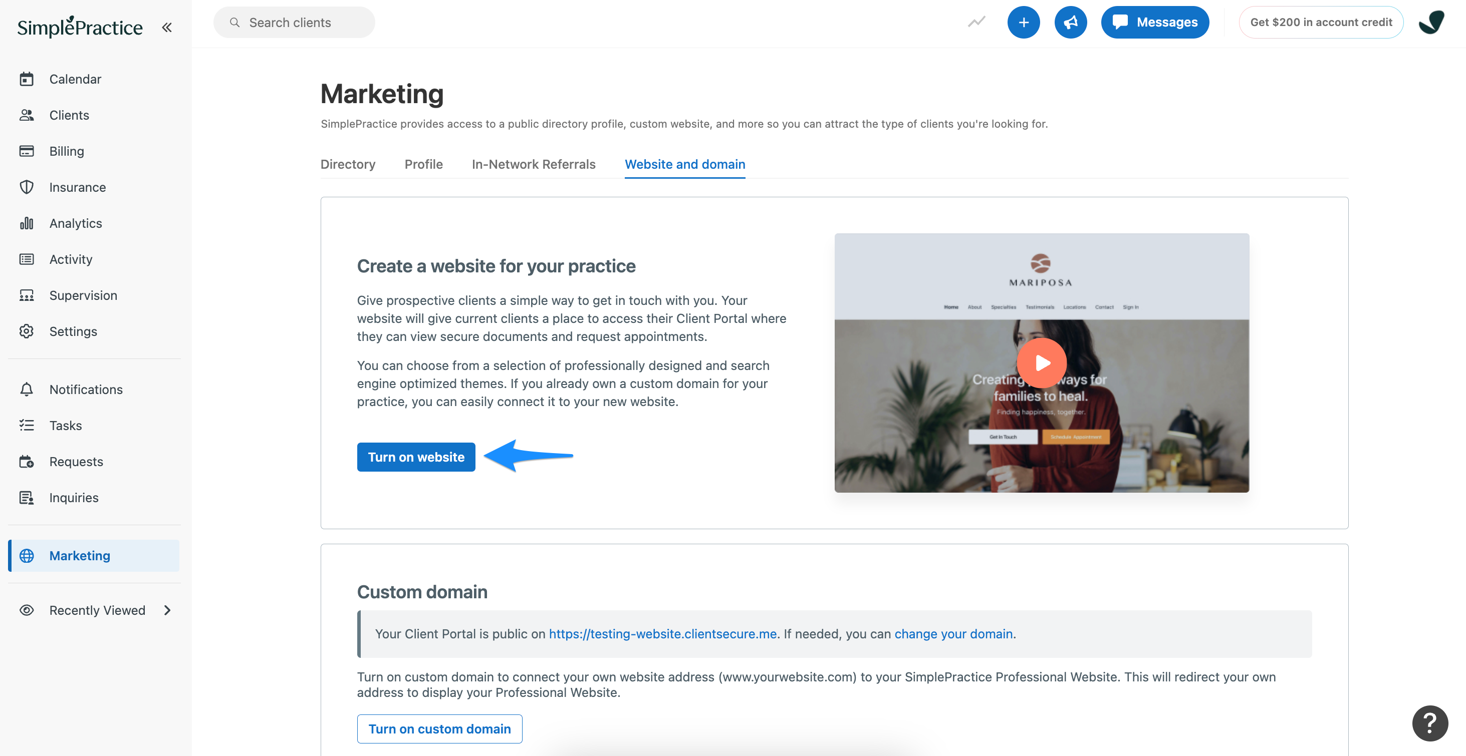Open the analytics trend line icon
Screen dimensions: 1466x756
coord(976,22)
